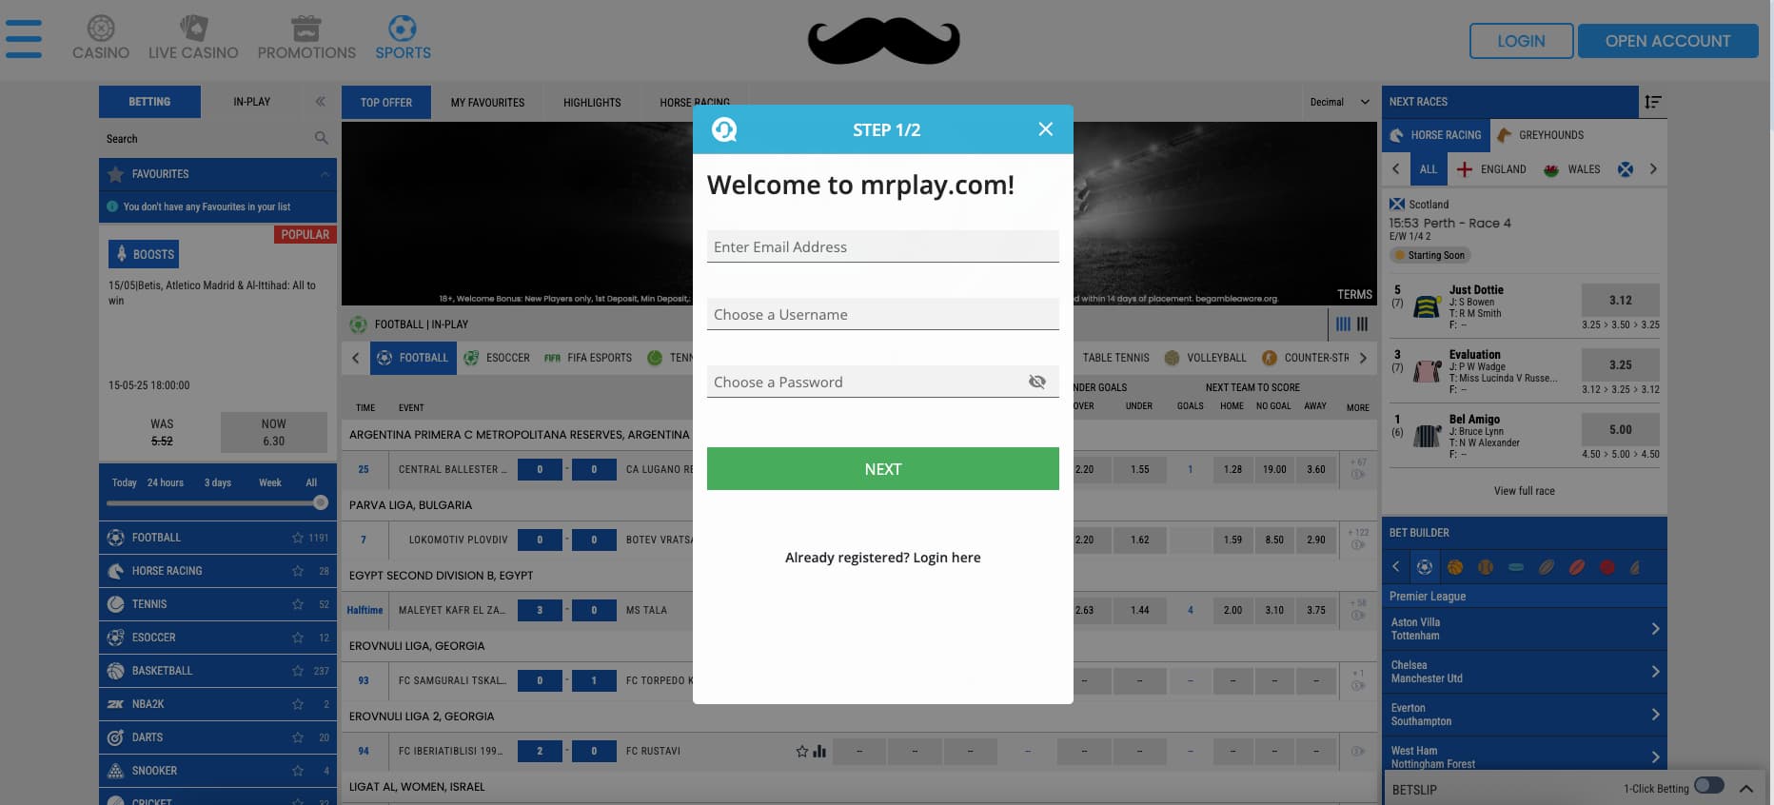Click the green Next button

pyautogui.click(x=882, y=469)
